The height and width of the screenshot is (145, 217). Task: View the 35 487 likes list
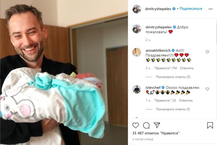pos(156,133)
